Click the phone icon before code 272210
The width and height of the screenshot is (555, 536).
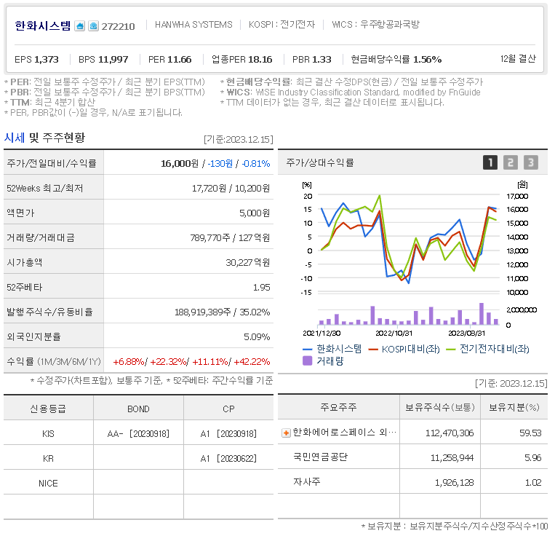point(93,26)
